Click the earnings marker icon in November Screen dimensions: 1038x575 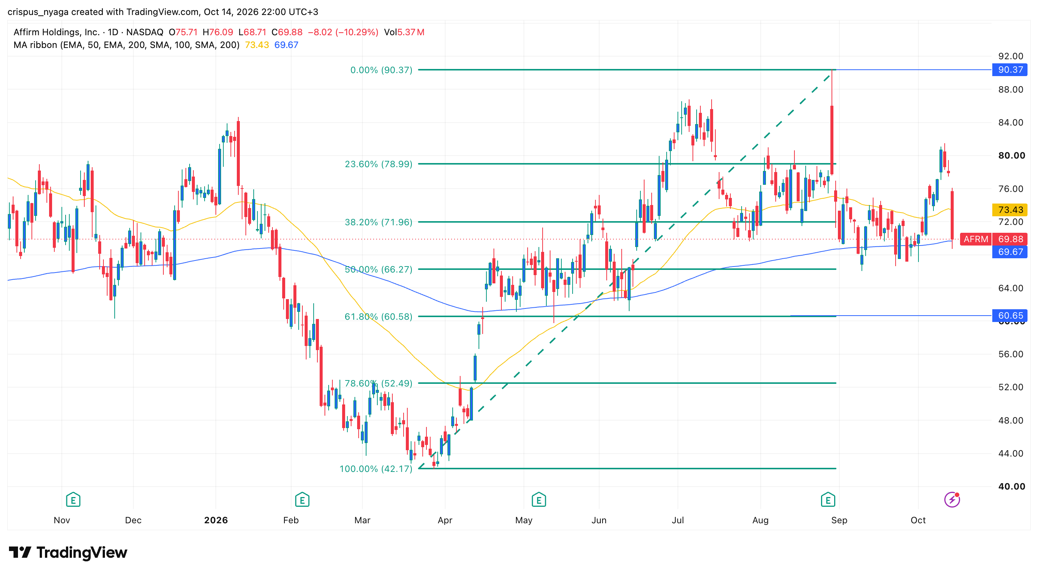click(73, 500)
